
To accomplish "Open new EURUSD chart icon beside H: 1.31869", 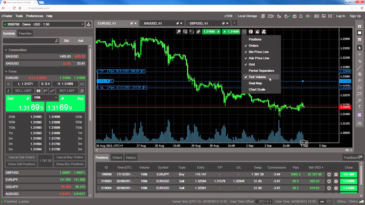I will (82, 84).
